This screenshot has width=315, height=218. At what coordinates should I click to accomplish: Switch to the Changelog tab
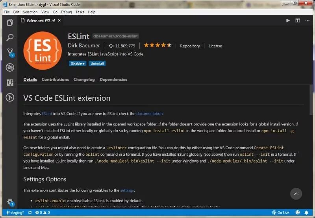pyautogui.click(x=84, y=80)
